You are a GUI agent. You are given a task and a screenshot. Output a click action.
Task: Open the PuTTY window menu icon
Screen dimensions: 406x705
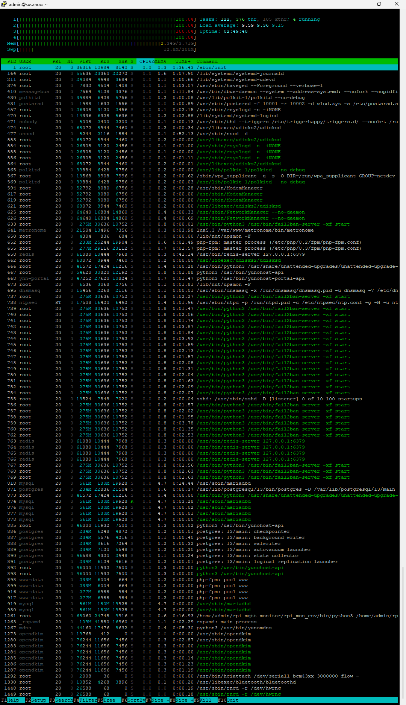(4, 4)
